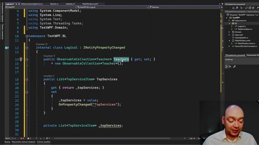Screen dimensions: 259x145
Task: Switch to Изменения Git tab
Action: pyautogui.click(x=253, y=55)
